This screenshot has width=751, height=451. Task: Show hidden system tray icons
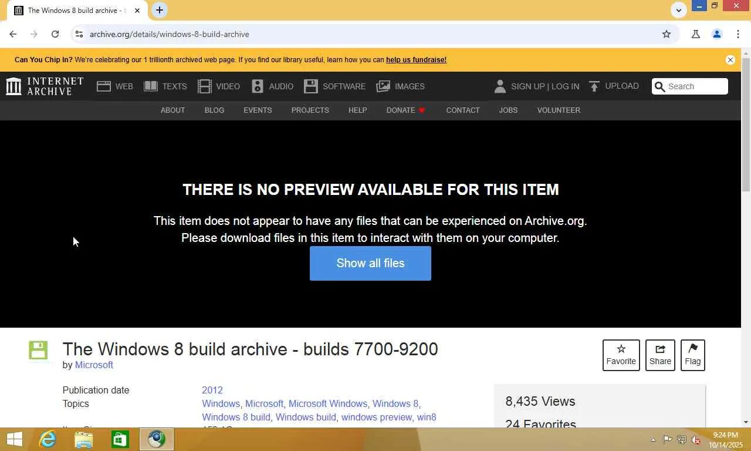click(653, 440)
